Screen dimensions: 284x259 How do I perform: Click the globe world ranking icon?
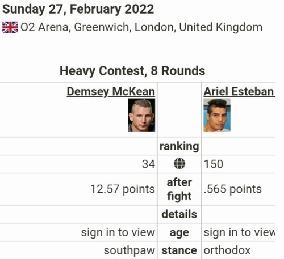[179, 164]
